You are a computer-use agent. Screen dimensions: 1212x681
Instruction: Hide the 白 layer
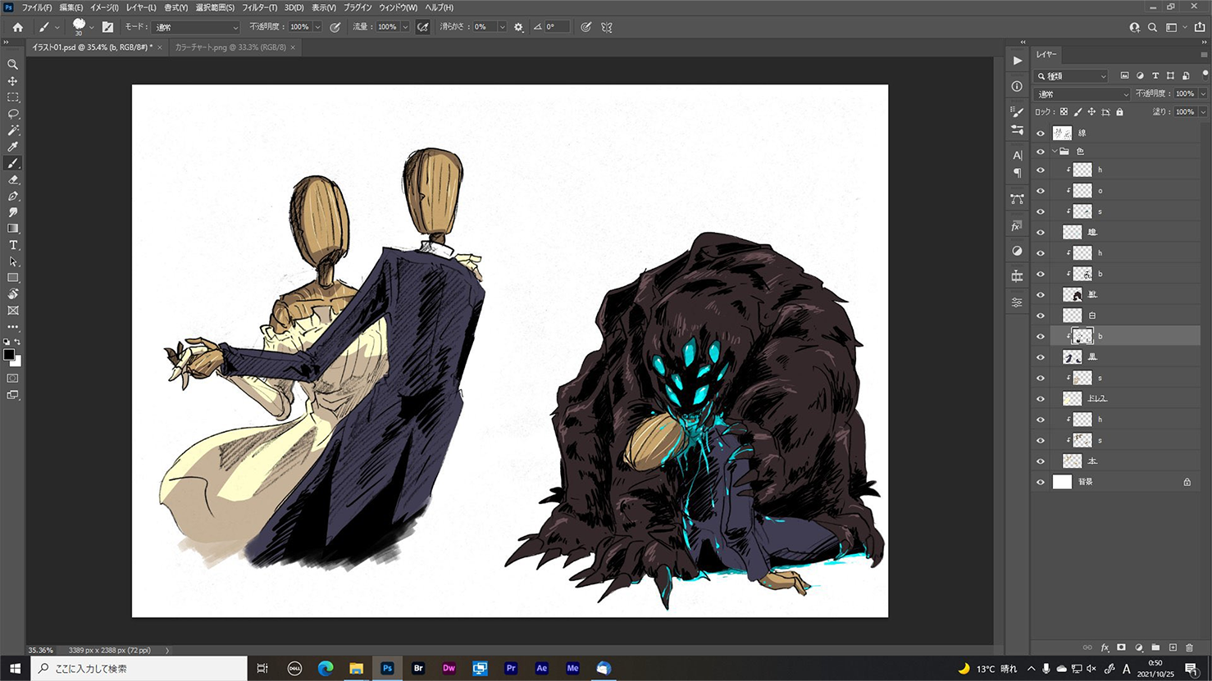tap(1041, 316)
